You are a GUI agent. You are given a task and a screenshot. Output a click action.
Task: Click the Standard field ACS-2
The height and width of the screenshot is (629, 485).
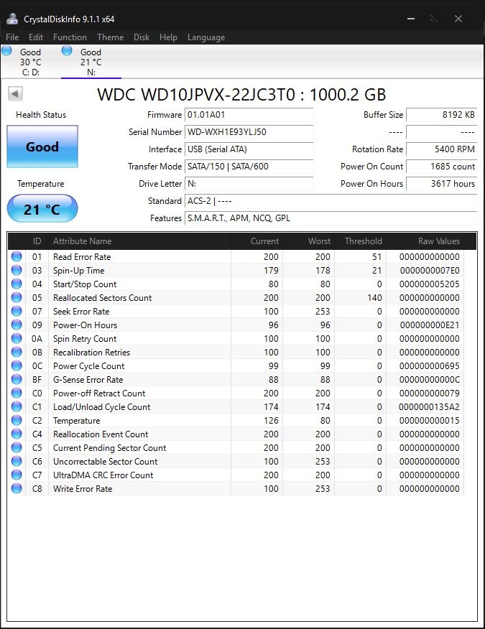click(331, 201)
